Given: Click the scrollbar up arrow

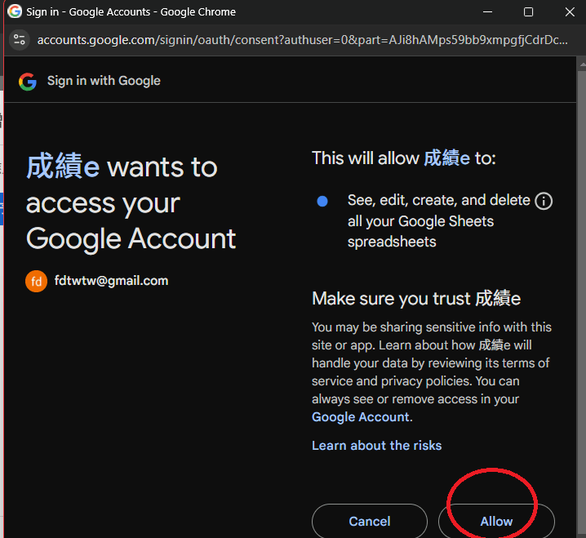Looking at the screenshot, I should (582, 64).
